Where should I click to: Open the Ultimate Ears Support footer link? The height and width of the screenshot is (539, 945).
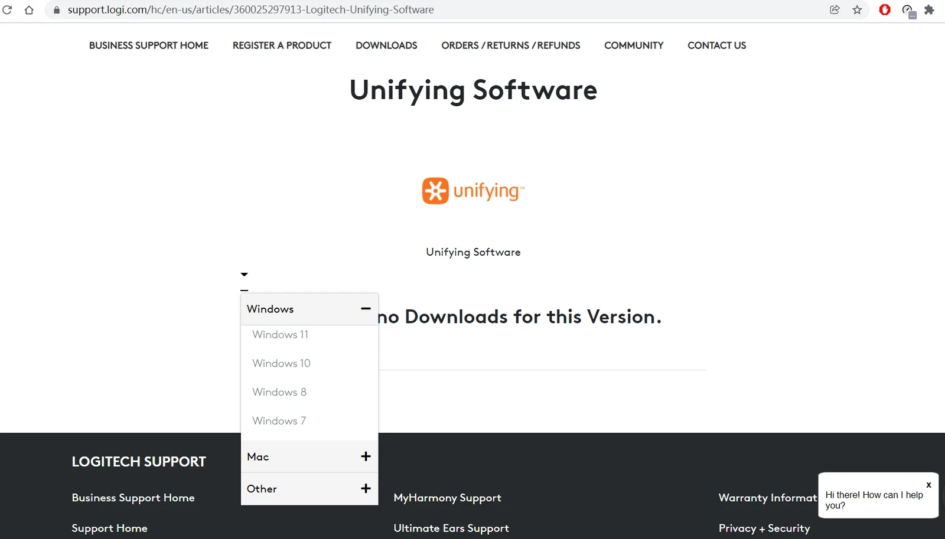pos(451,528)
